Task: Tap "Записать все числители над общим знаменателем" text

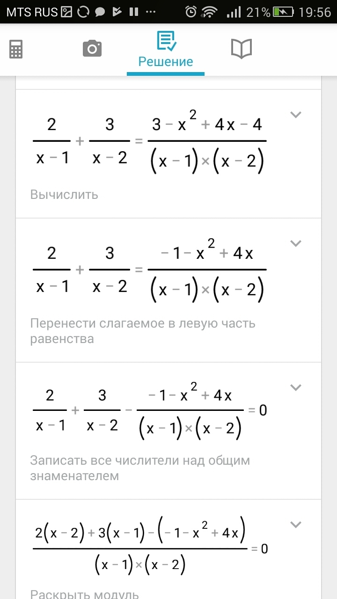Action: (x=140, y=468)
